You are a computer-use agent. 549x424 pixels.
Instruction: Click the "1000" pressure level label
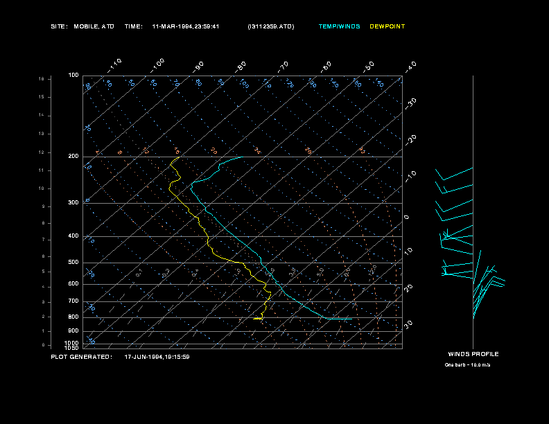(x=72, y=343)
